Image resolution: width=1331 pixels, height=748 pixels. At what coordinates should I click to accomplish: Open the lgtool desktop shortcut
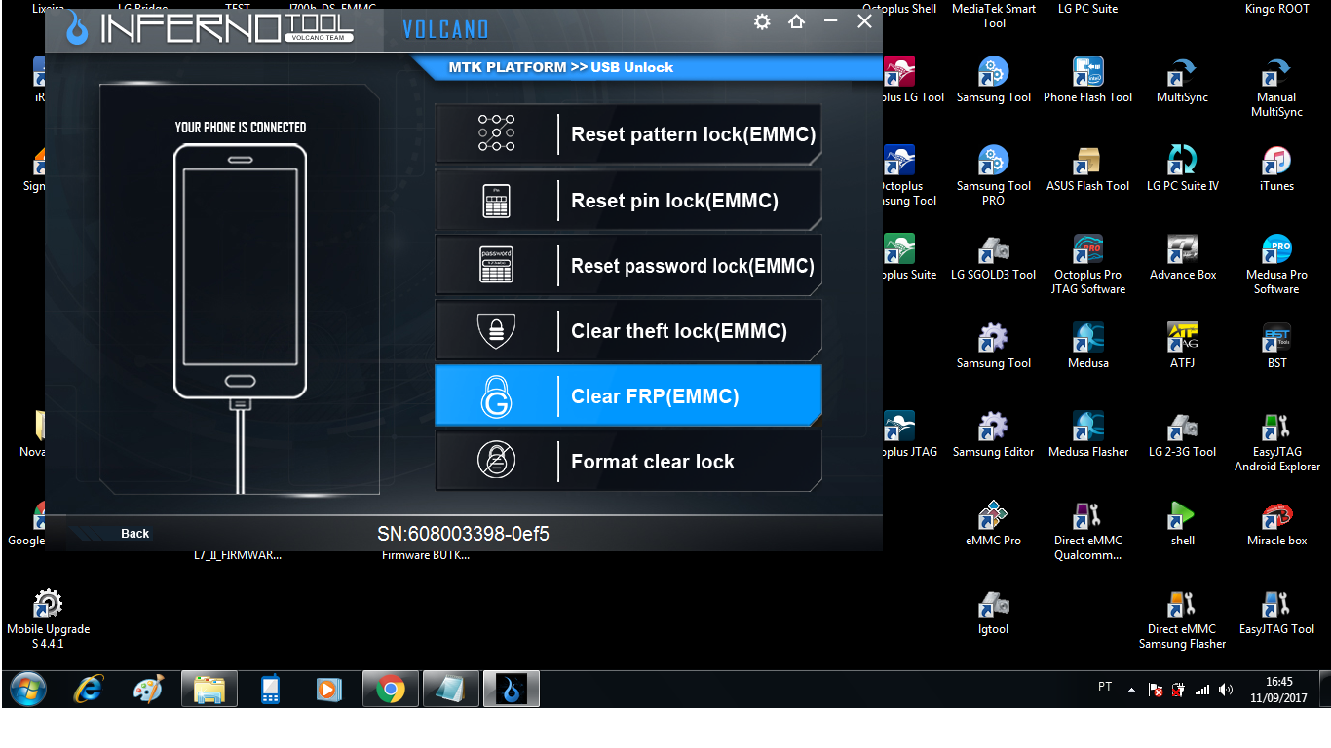tap(993, 611)
